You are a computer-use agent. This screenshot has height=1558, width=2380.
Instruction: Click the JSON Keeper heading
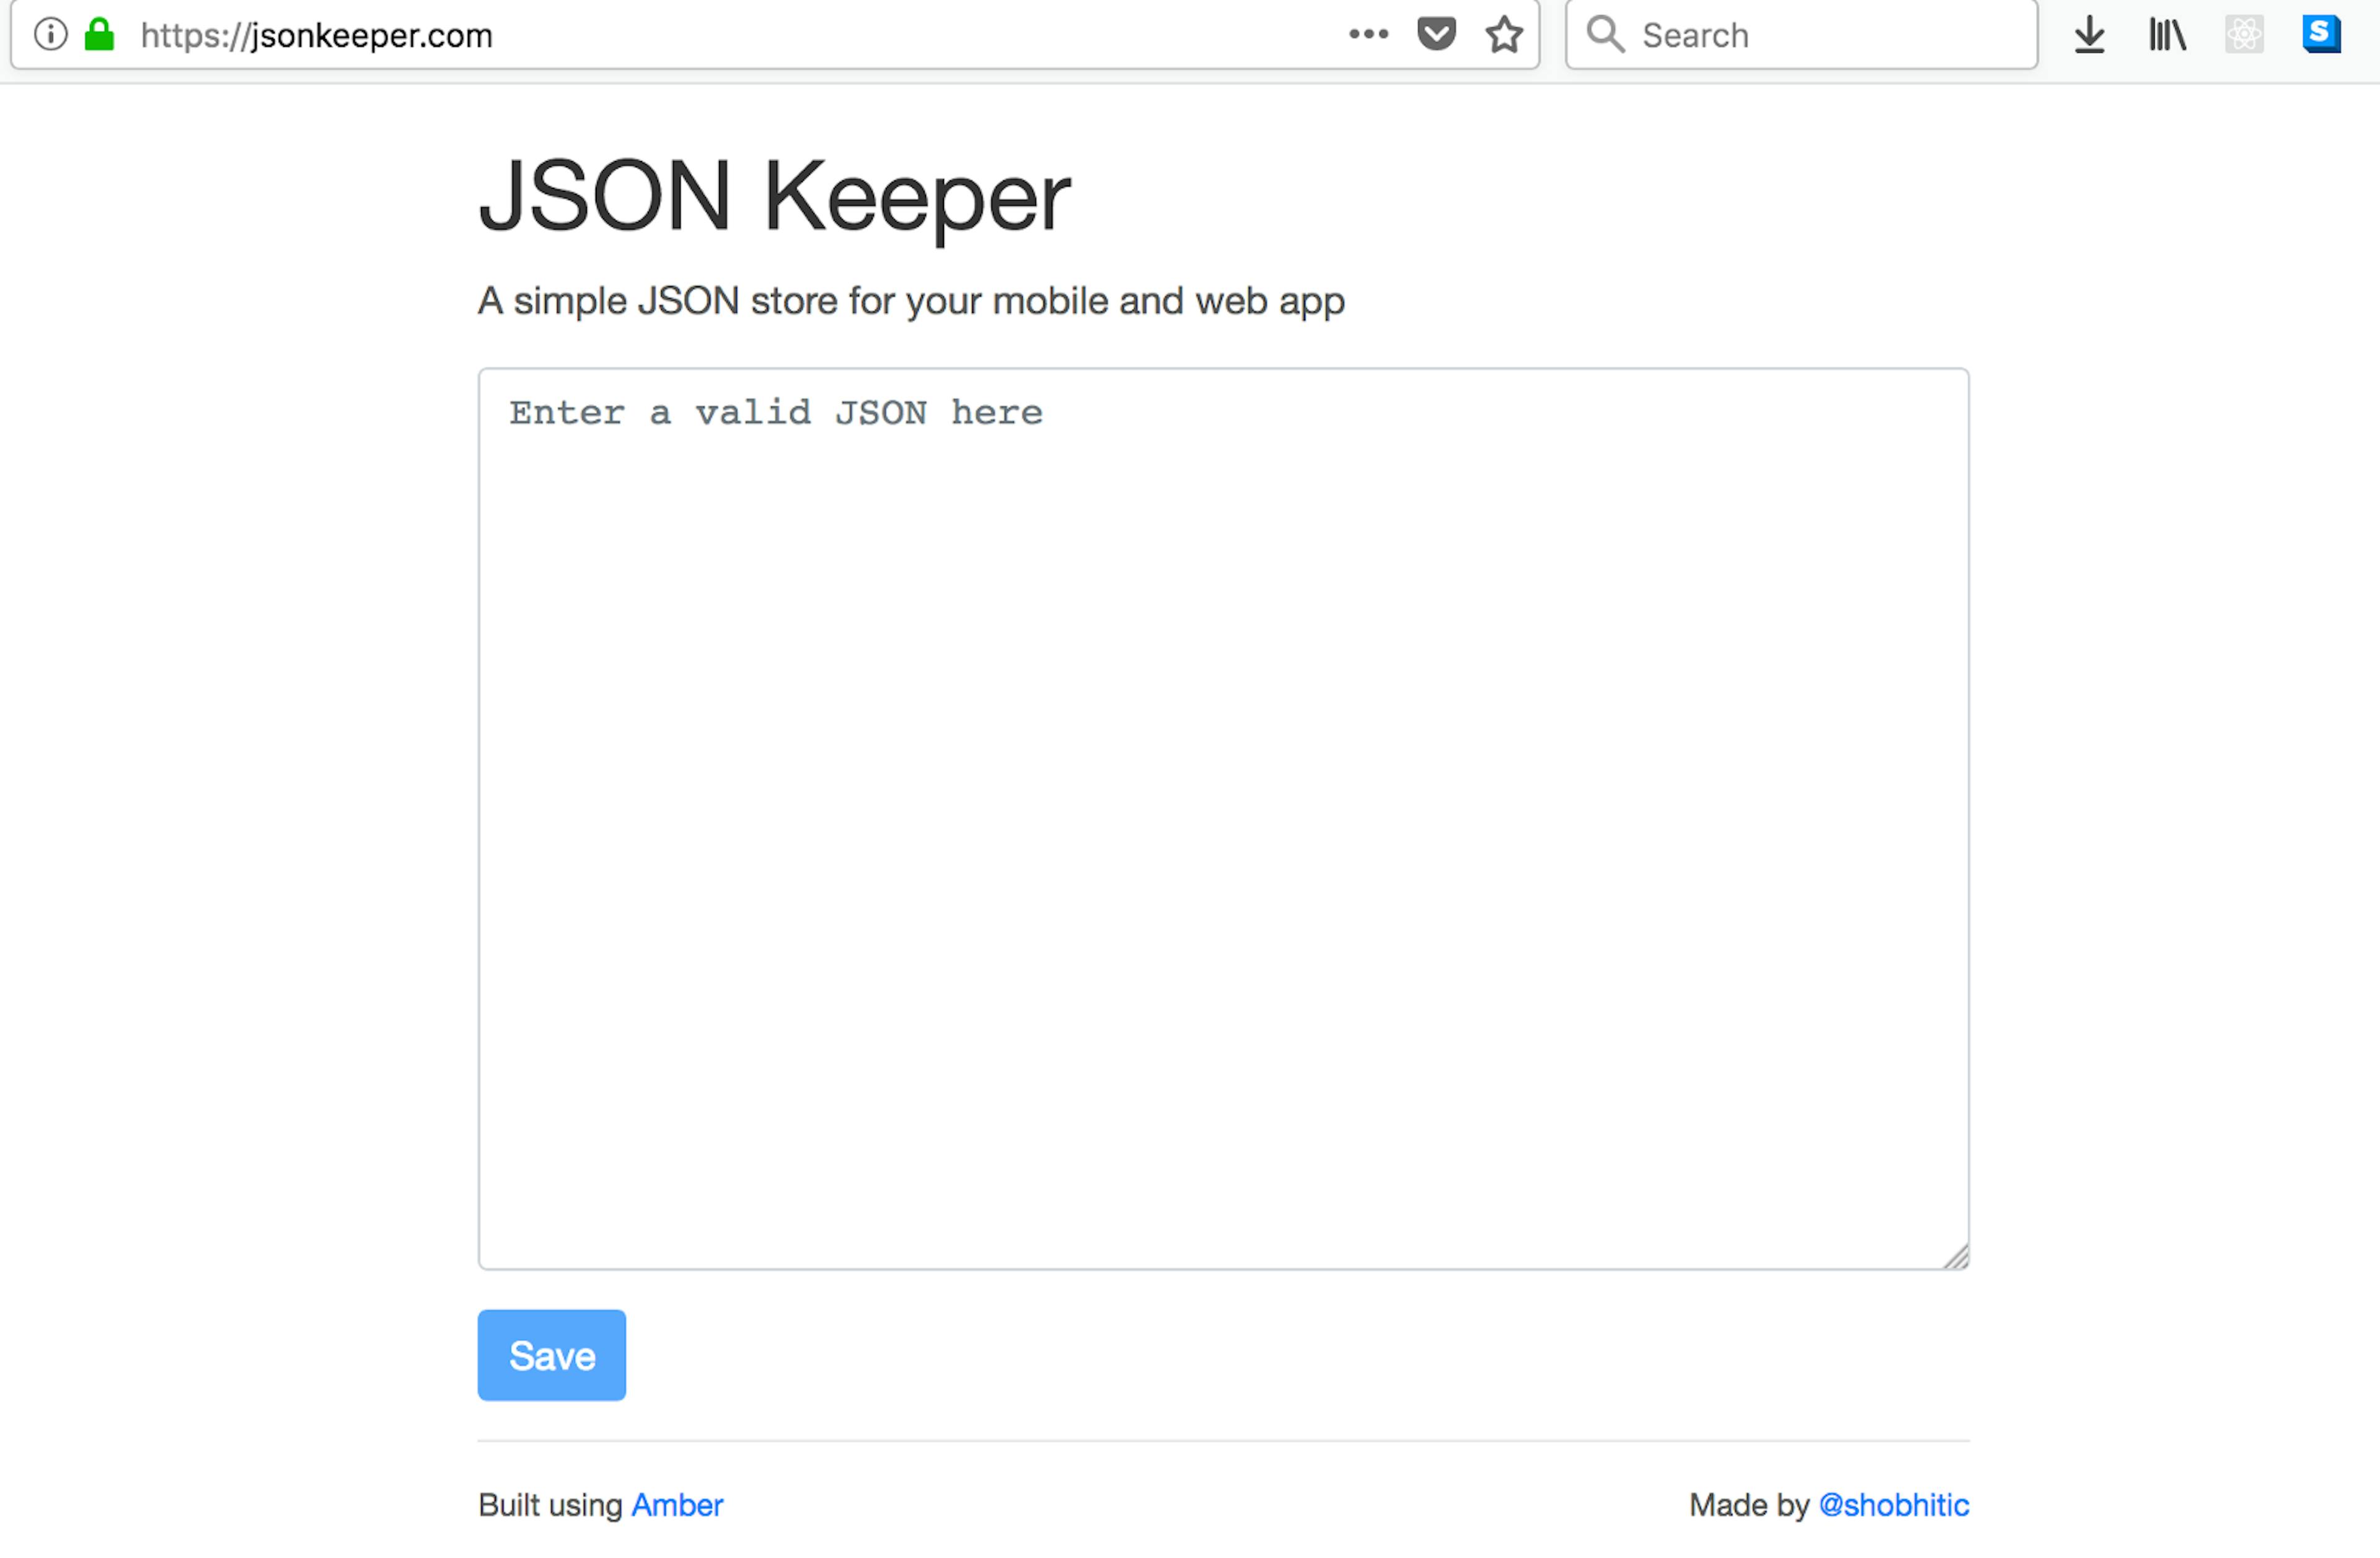point(774,197)
